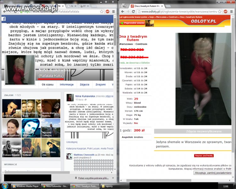
Task: Open the Znajomi tab
Action: [x=101, y=84]
